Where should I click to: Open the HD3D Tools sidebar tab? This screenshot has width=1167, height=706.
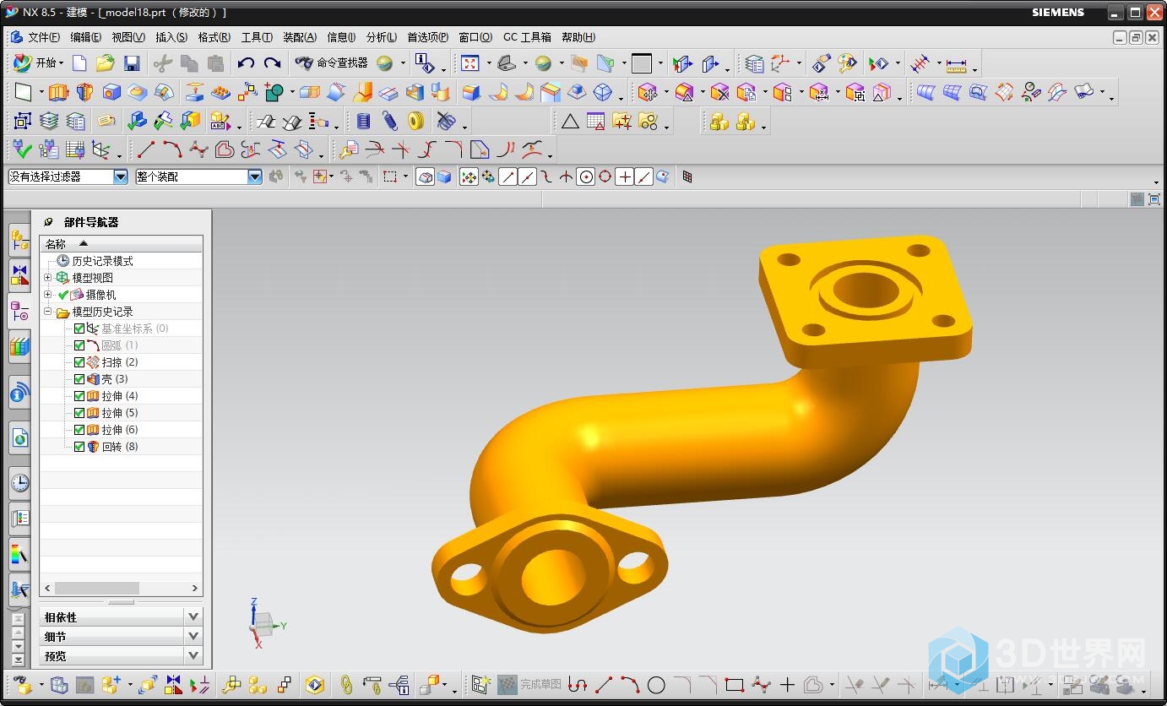[19, 392]
